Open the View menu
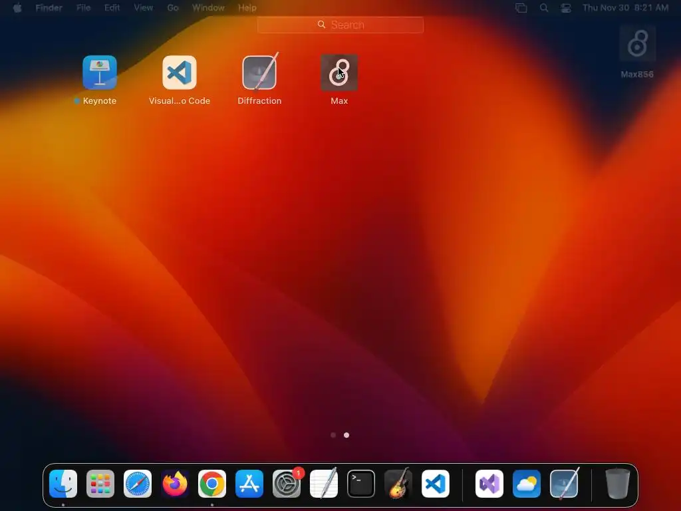 point(144,8)
